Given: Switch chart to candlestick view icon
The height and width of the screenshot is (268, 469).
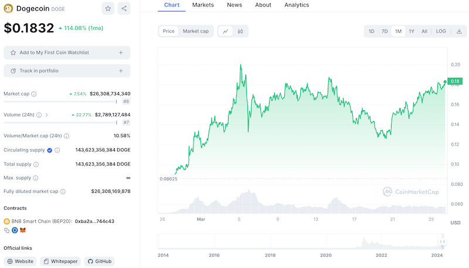Looking at the screenshot, I should click(240, 31).
